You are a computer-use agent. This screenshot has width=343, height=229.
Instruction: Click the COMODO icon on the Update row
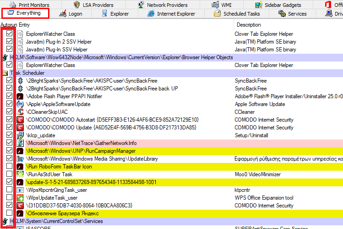tap(20, 128)
